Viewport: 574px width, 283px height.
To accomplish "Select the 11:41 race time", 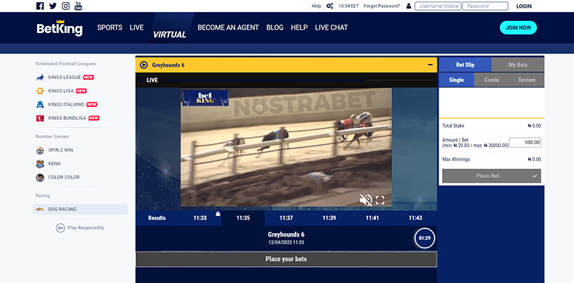I will tap(373, 218).
